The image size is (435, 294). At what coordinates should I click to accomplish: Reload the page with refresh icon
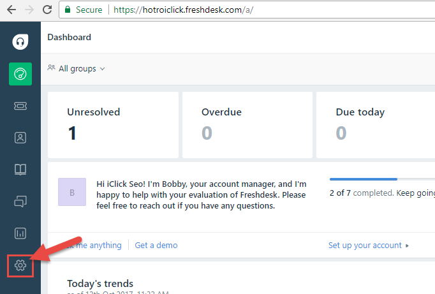coord(47,10)
